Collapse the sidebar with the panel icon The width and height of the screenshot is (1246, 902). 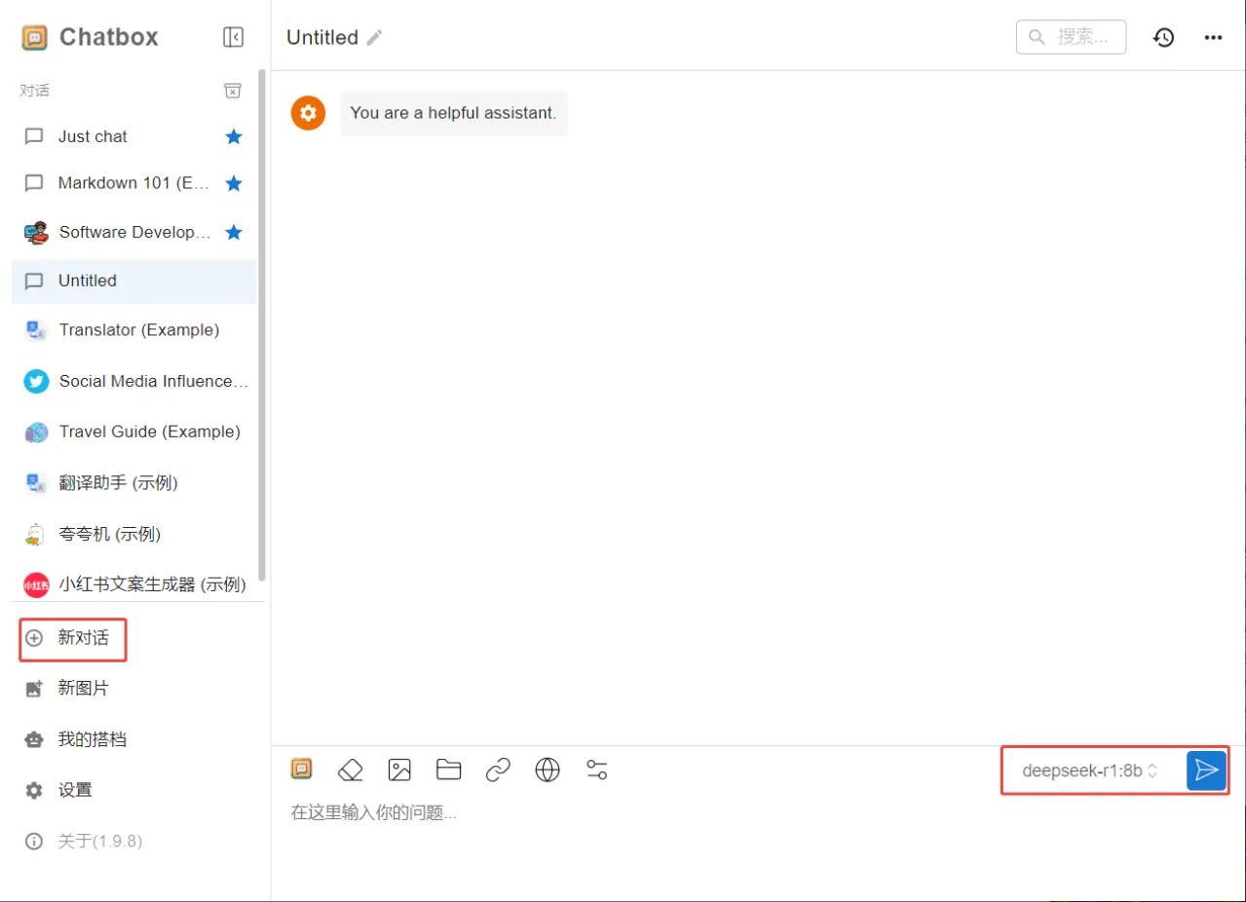233,37
